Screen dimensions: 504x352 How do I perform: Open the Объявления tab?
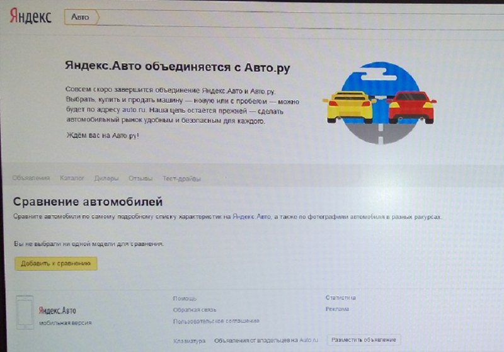pyautogui.click(x=31, y=178)
